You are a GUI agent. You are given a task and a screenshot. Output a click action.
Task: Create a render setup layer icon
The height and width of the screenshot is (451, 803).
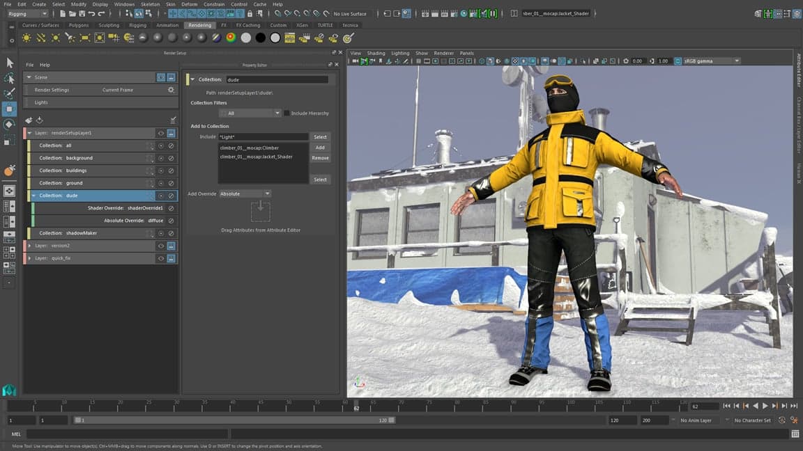click(29, 120)
